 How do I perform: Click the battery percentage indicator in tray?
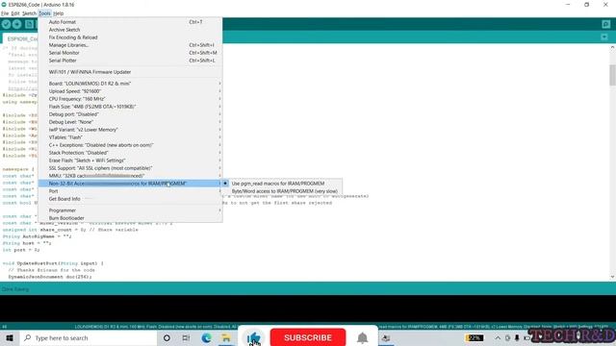pyautogui.click(x=475, y=337)
